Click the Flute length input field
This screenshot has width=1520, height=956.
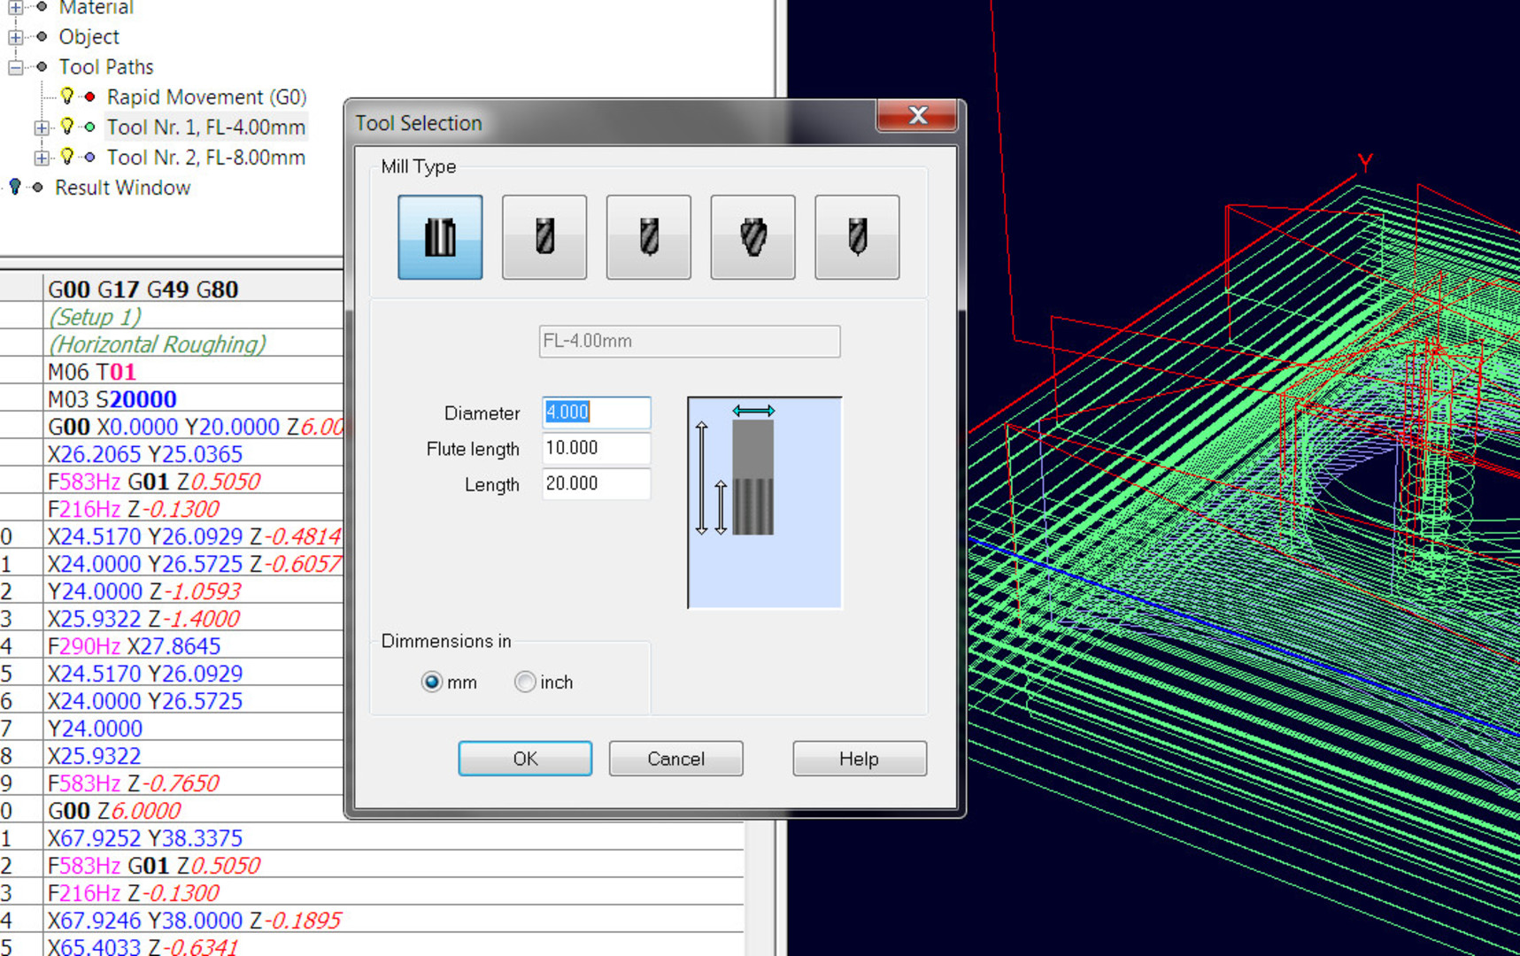[x=596, y=448]
